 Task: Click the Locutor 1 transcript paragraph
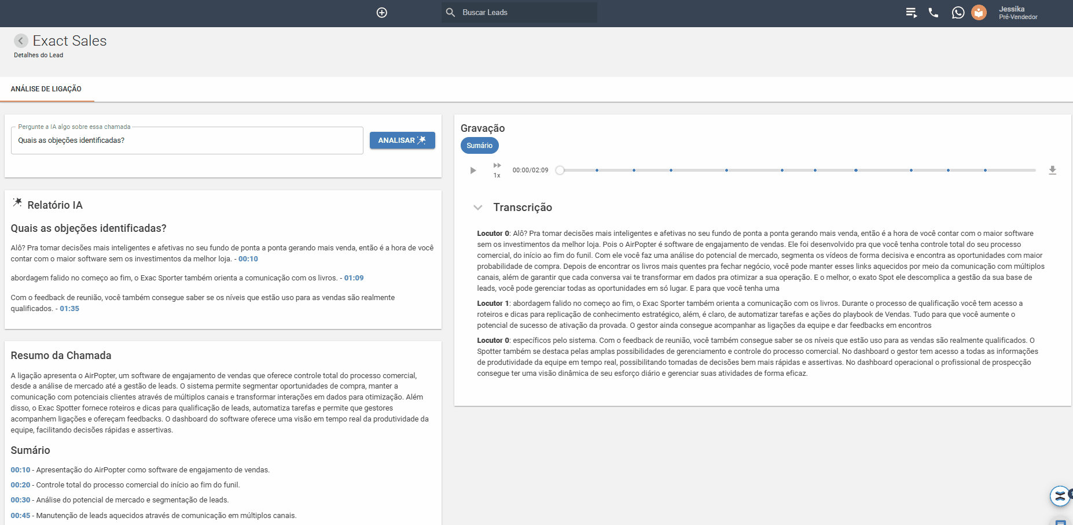[x=750, y=315]
